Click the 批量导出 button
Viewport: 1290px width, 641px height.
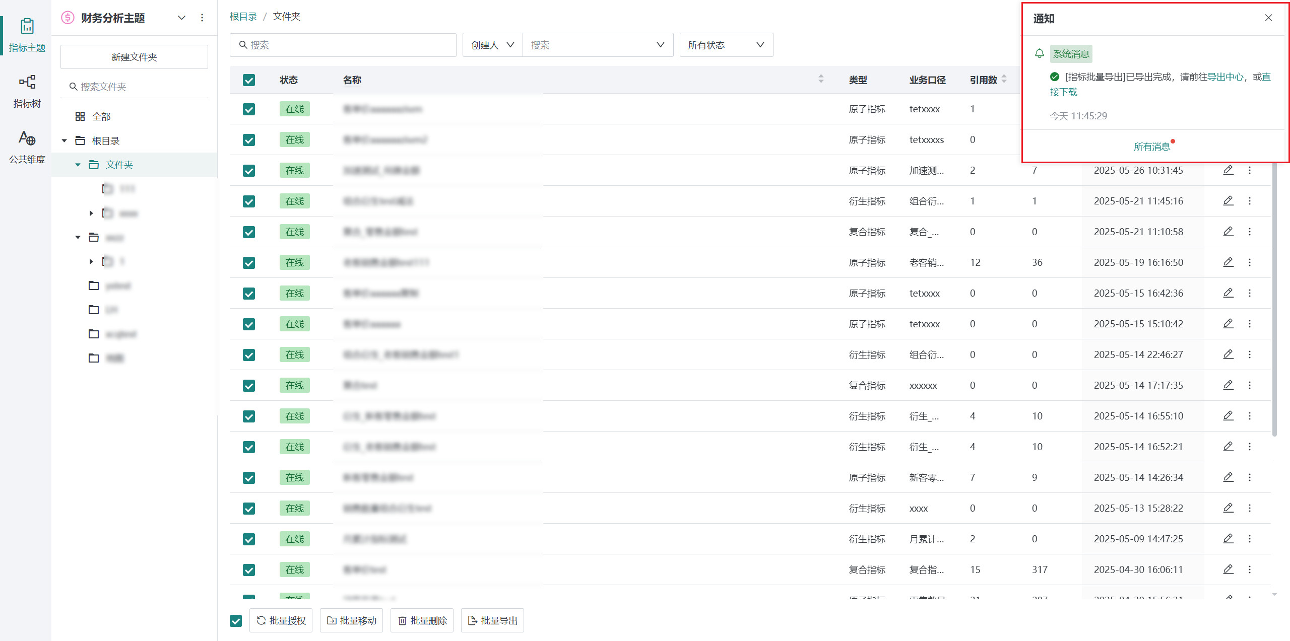pos(492,621)
